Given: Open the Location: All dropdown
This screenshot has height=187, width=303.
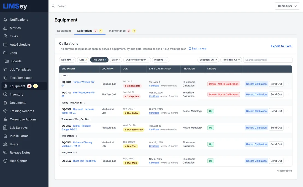Looking at the screenshot, I should coord(208,60).
